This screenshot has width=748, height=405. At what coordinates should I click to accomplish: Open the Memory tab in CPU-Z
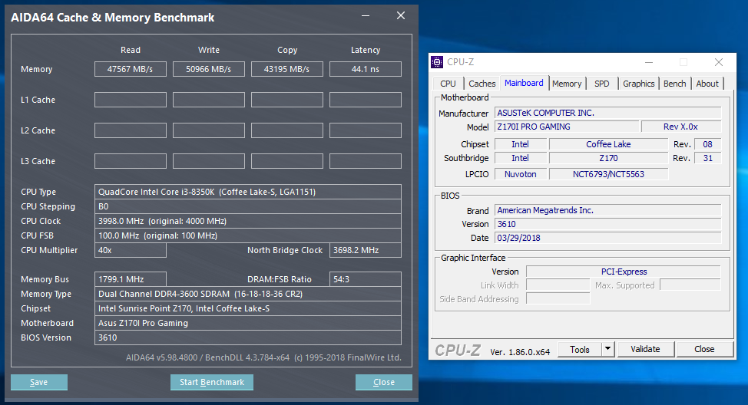[567, 84]
